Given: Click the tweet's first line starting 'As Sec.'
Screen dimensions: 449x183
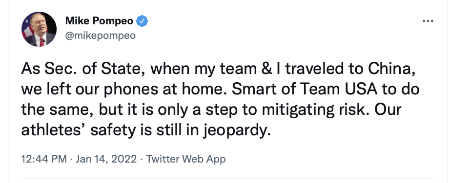Looking at the screenshot, I should (219, 70).
